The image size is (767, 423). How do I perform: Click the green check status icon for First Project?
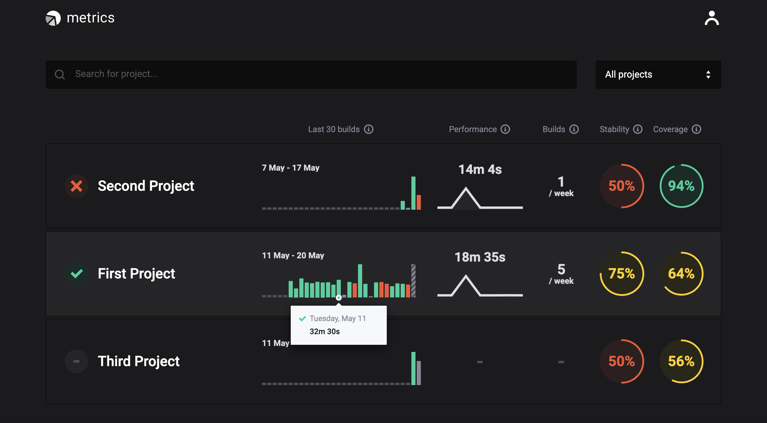tap(76, 274)
